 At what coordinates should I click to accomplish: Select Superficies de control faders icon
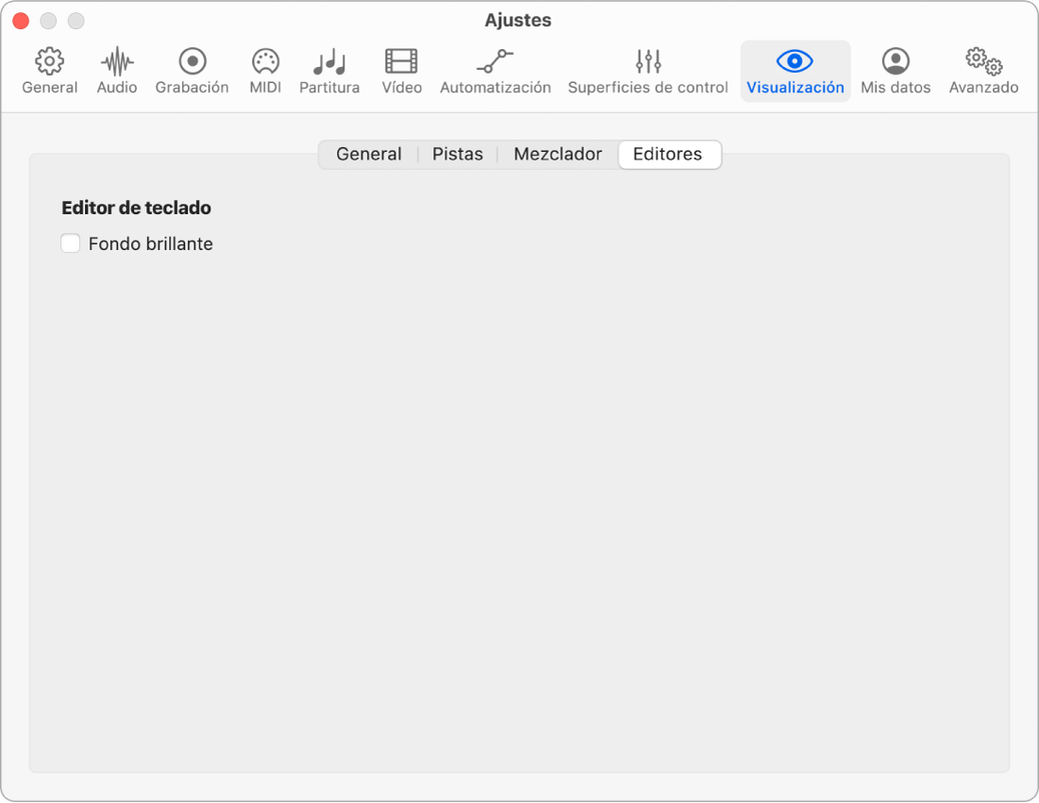coord(647,62)
